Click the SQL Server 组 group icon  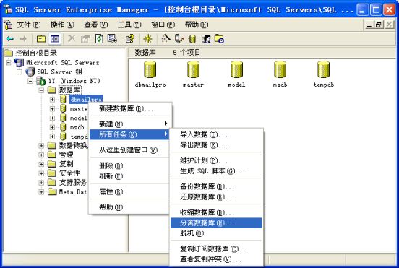click(30, 72)
